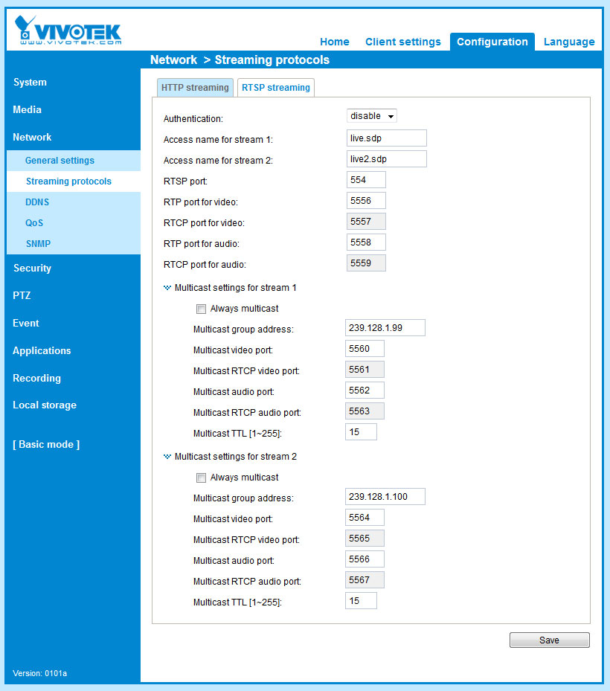Edit stream 1 multicast group address 239.128.1.99
Screen dimensions: 610x691
point(385,328)
